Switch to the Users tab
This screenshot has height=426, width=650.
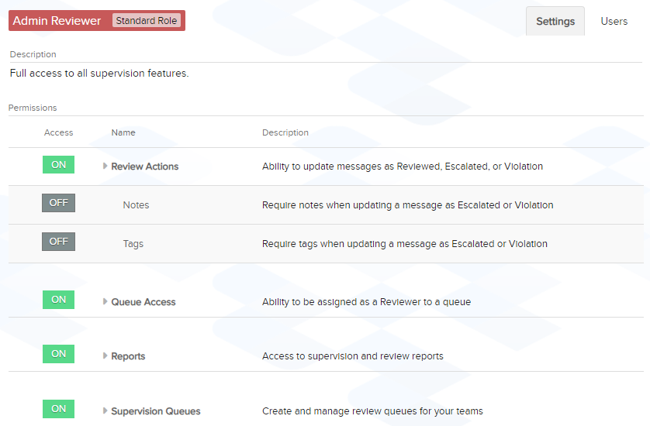[614, 21]
